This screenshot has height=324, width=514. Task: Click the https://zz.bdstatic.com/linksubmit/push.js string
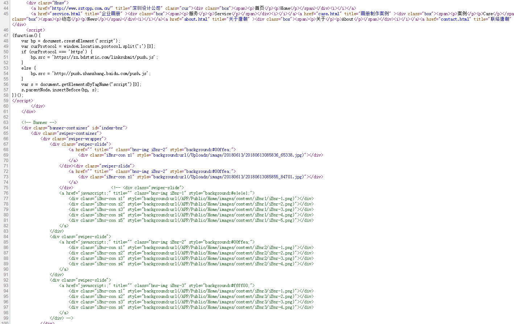click(x=104, y=57)
